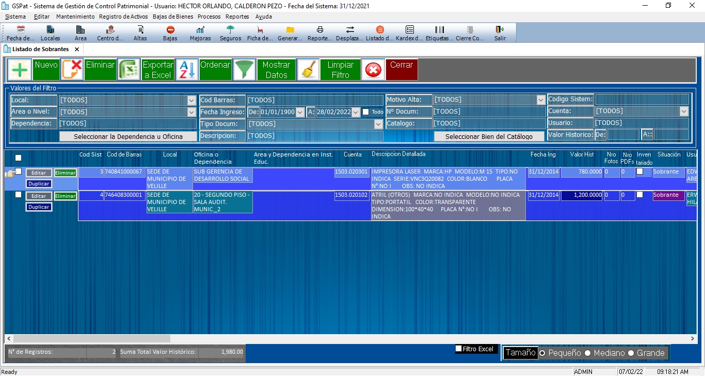Open the Area toolbar icon
This screenshot has height=376, width=705.
pos(81,33)
